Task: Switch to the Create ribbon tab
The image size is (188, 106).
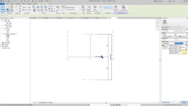Action: pos(7,4)
